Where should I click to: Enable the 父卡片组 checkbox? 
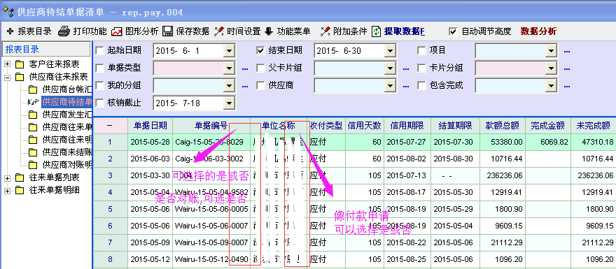coord(260,68)
